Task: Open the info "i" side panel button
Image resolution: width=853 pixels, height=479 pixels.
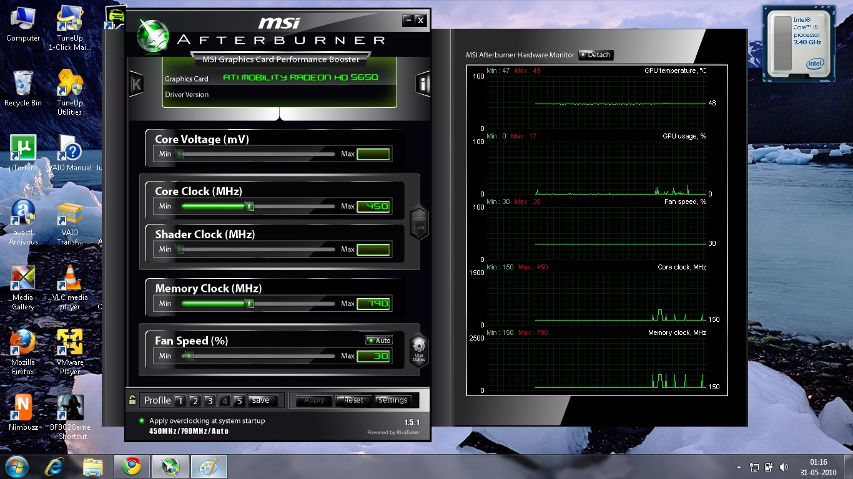Action: pyautogui.click(x=423, y=84)
